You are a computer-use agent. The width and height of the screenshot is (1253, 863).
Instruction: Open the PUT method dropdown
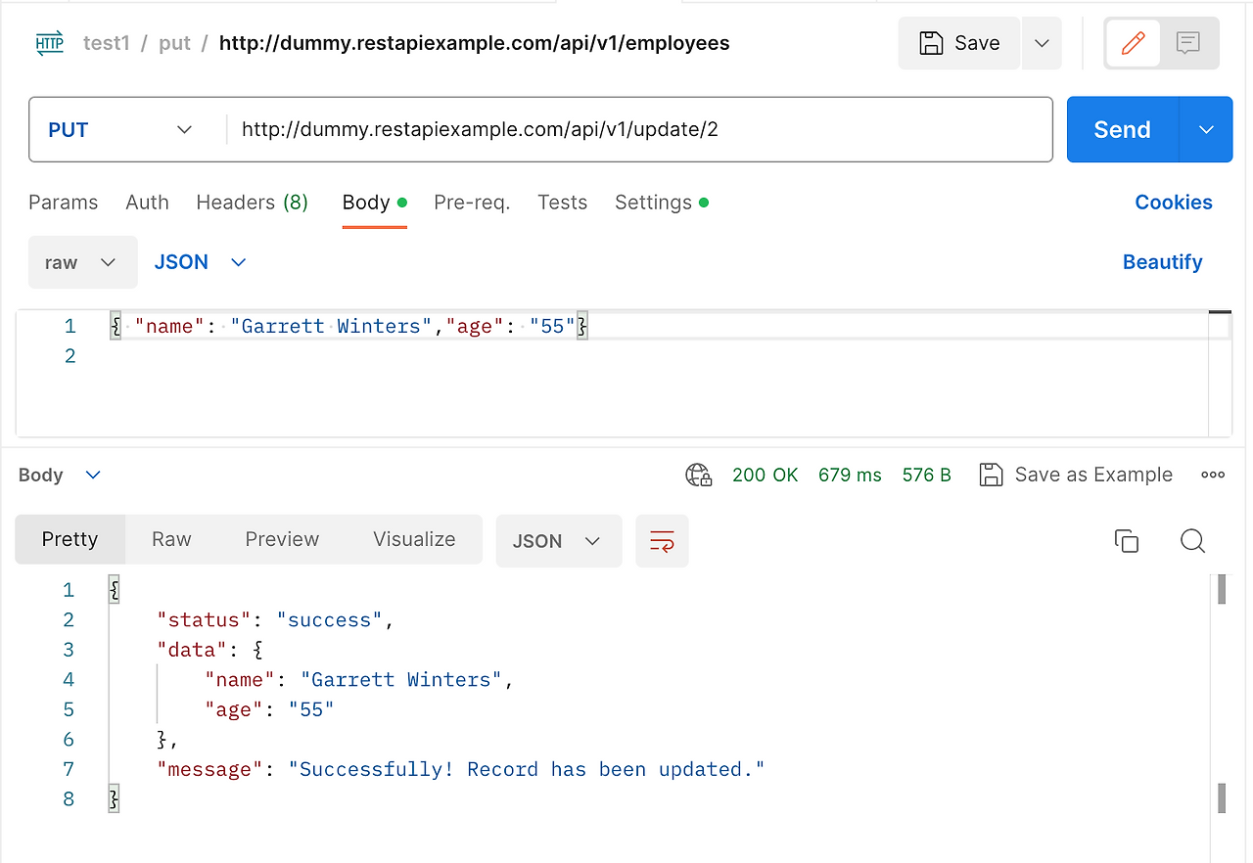pyautogui.click(x=119, y=129)
